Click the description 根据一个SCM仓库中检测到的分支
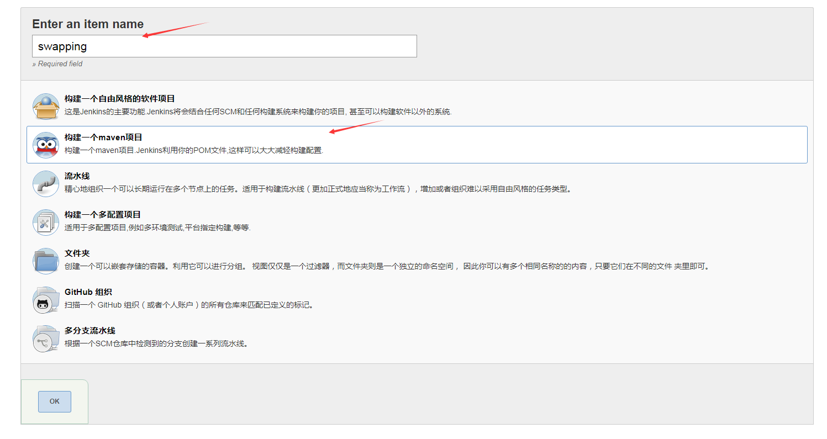This screenshot has width=827, height=439. point(157,343)
